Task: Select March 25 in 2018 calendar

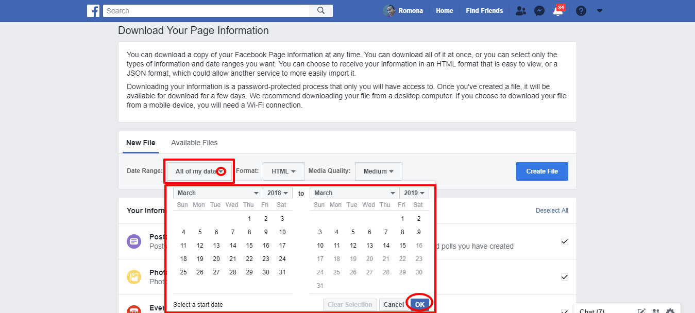Action: (x=183, y=272)
